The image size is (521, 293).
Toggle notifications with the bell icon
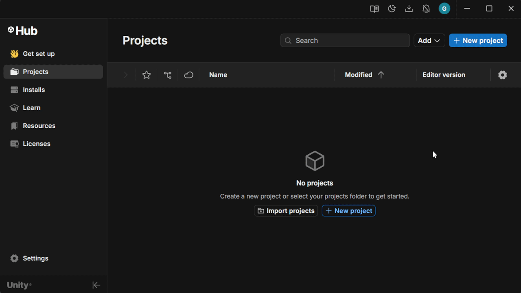pyautogui.click(x=426, y=8)
